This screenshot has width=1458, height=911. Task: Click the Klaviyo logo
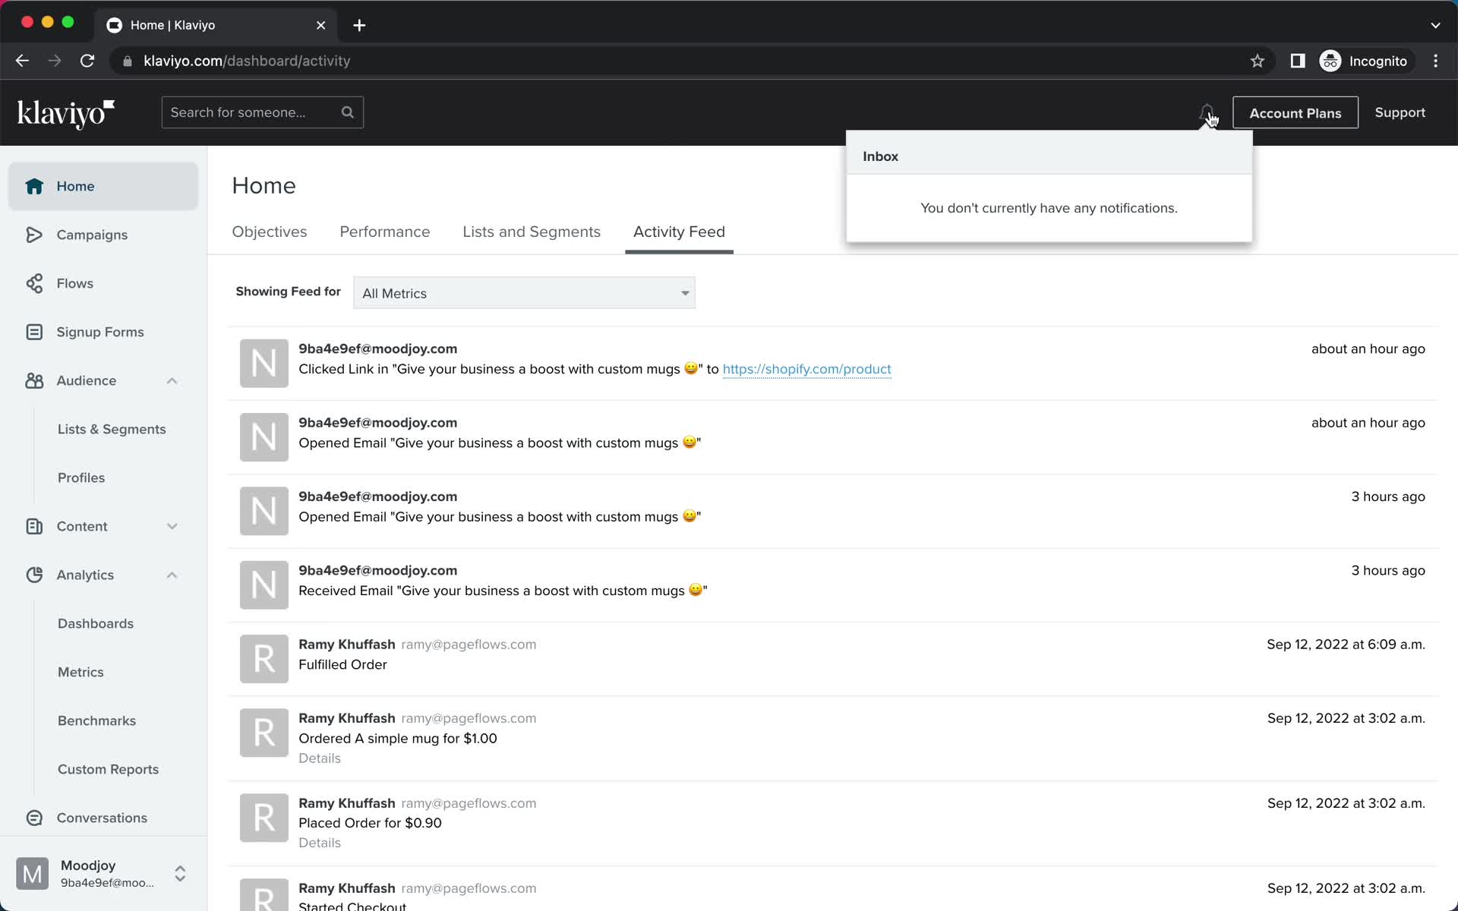tap(66, 113)
